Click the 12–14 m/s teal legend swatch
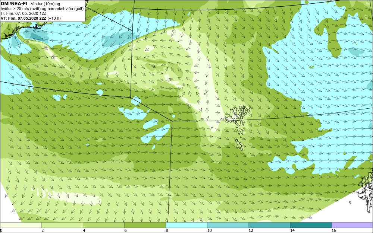This screenshot has width=373, height=233. [x=269, y=225]
